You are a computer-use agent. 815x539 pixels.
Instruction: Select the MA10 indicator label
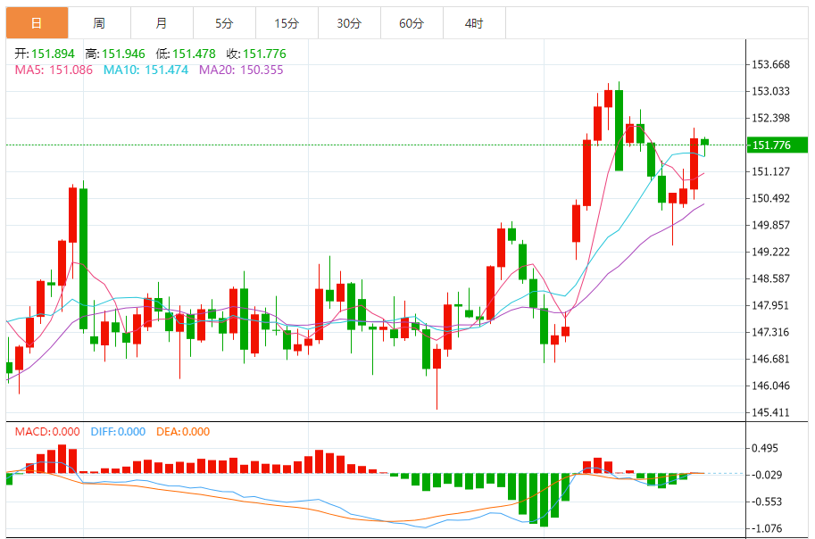146,69
